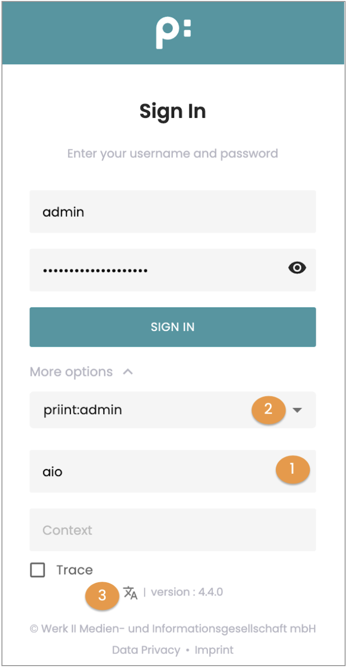Click the version 4.4.0 text
The image size is (349, 670).
(187, 592)
